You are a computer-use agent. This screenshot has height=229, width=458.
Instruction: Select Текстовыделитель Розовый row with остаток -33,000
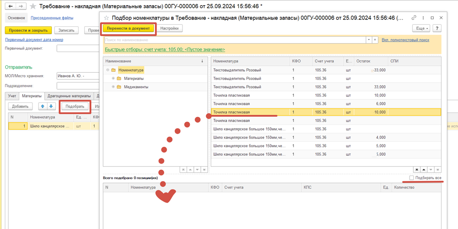coord(326,70)
